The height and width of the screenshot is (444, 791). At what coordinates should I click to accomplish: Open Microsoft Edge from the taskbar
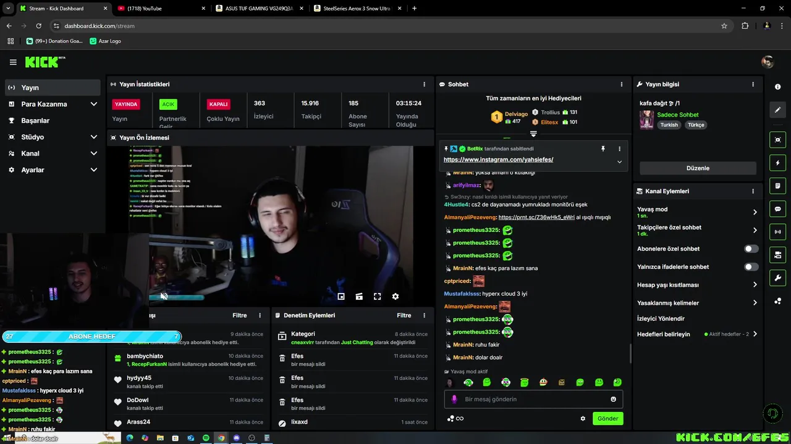[x=130, y=438]
